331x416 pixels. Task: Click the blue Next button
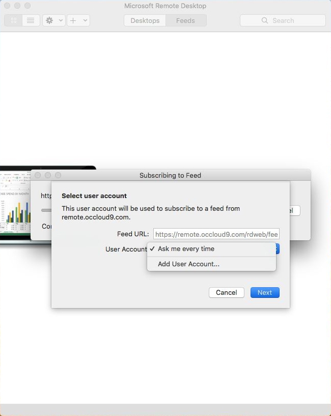(265, 292)
